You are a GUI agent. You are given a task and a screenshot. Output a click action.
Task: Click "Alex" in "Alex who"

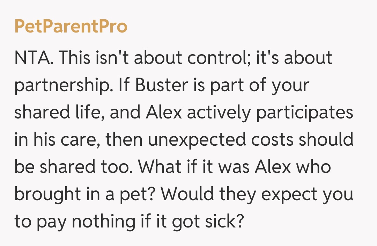(x=273, y=167)
